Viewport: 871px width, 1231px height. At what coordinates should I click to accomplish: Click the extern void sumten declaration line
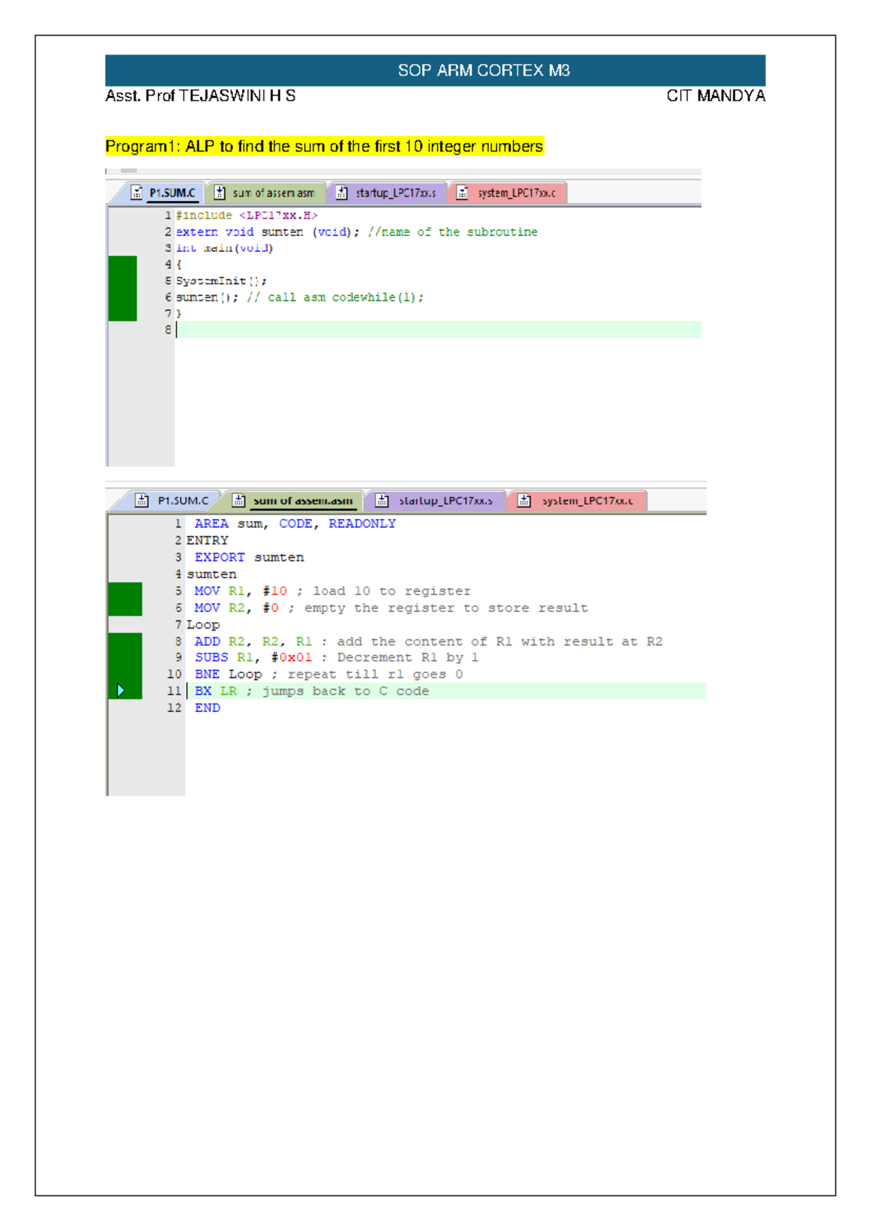(356, 232)
